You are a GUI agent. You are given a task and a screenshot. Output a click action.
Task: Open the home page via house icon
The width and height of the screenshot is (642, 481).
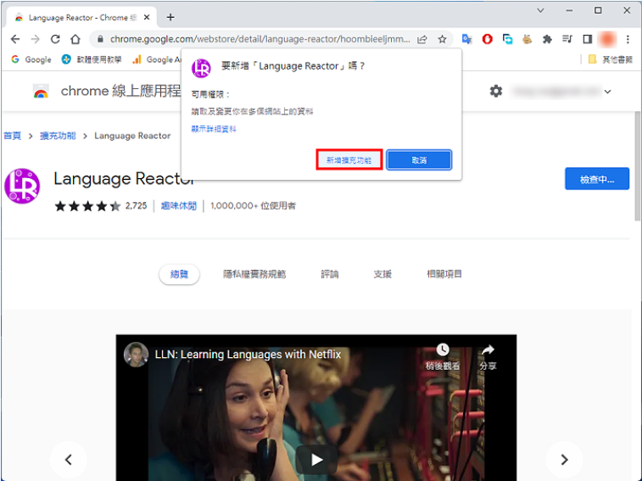(75, 39)
